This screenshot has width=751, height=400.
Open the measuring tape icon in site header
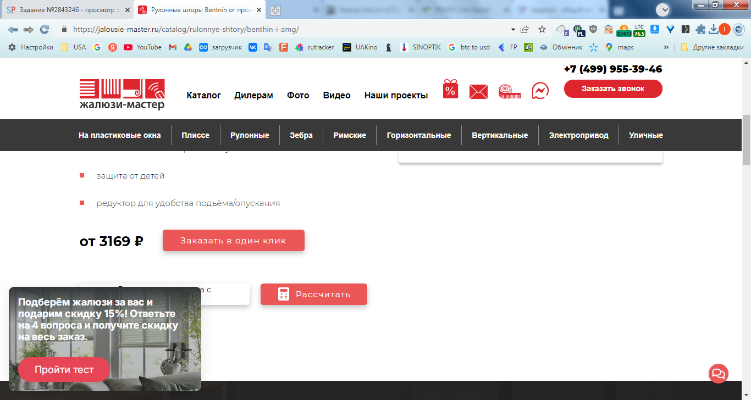[x=510, y=91]
